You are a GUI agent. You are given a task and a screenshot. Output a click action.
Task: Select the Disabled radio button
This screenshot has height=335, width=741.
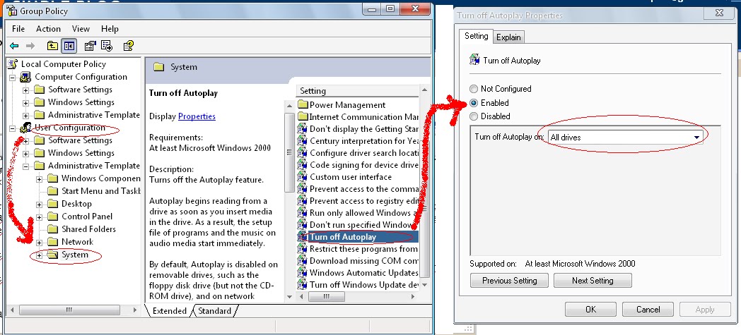[474, 116]
